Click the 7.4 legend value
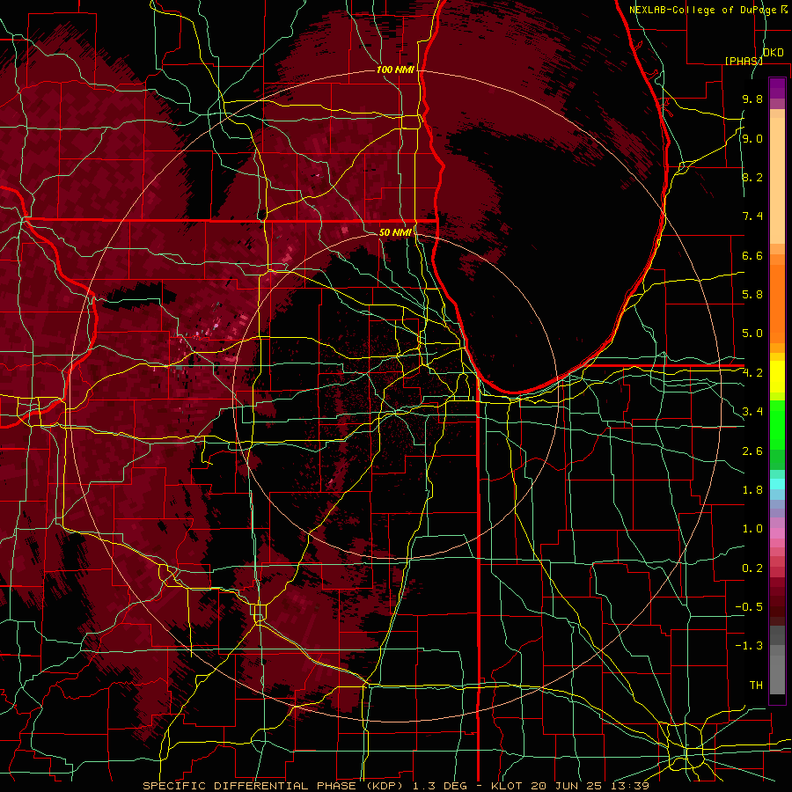The width and height of the screenshot is (792, 792). 752,216
